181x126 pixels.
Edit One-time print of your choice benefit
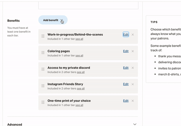click(x=126, y=101)
